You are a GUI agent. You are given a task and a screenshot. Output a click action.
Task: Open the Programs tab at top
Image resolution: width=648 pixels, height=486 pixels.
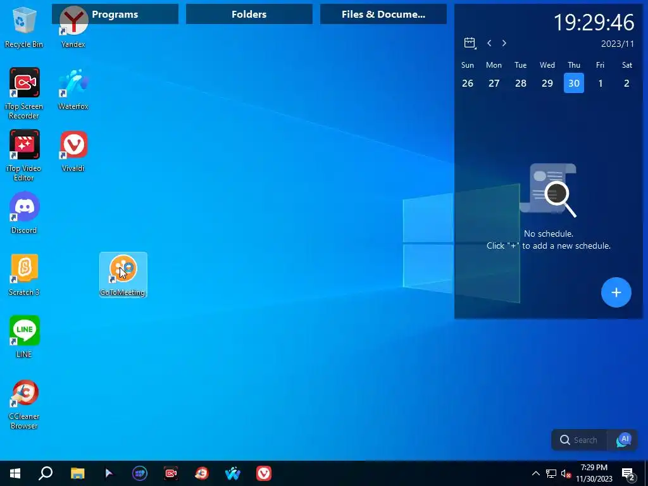[115, 14]
